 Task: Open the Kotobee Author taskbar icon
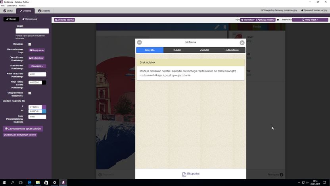coord(63,182)
